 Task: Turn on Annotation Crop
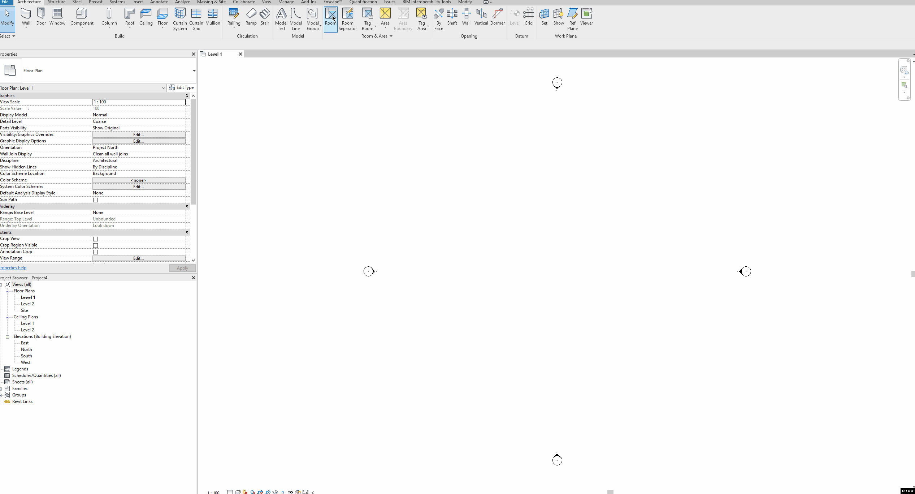(95, 252)
